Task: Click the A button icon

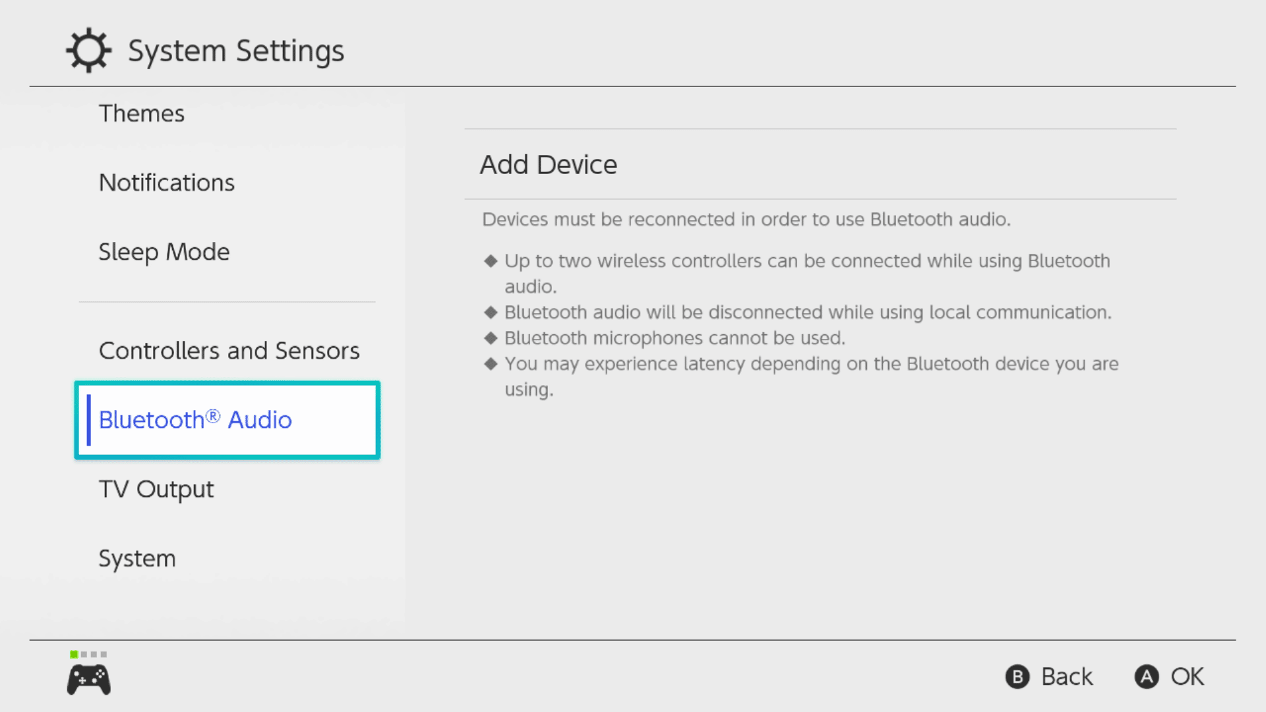Action: [x=1146, y=676]
